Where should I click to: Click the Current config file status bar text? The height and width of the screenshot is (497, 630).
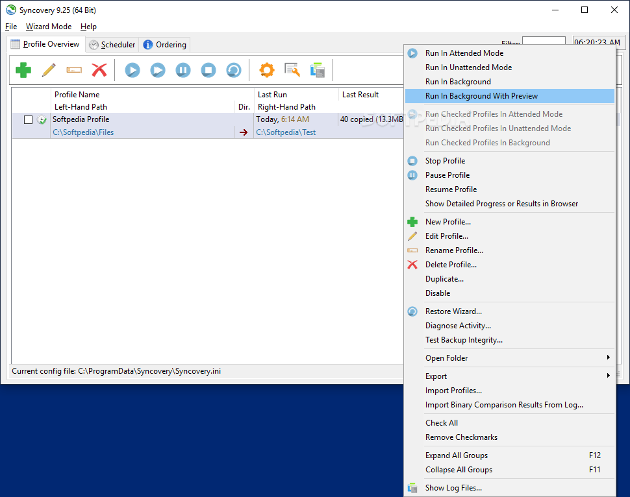pos(116,371)
